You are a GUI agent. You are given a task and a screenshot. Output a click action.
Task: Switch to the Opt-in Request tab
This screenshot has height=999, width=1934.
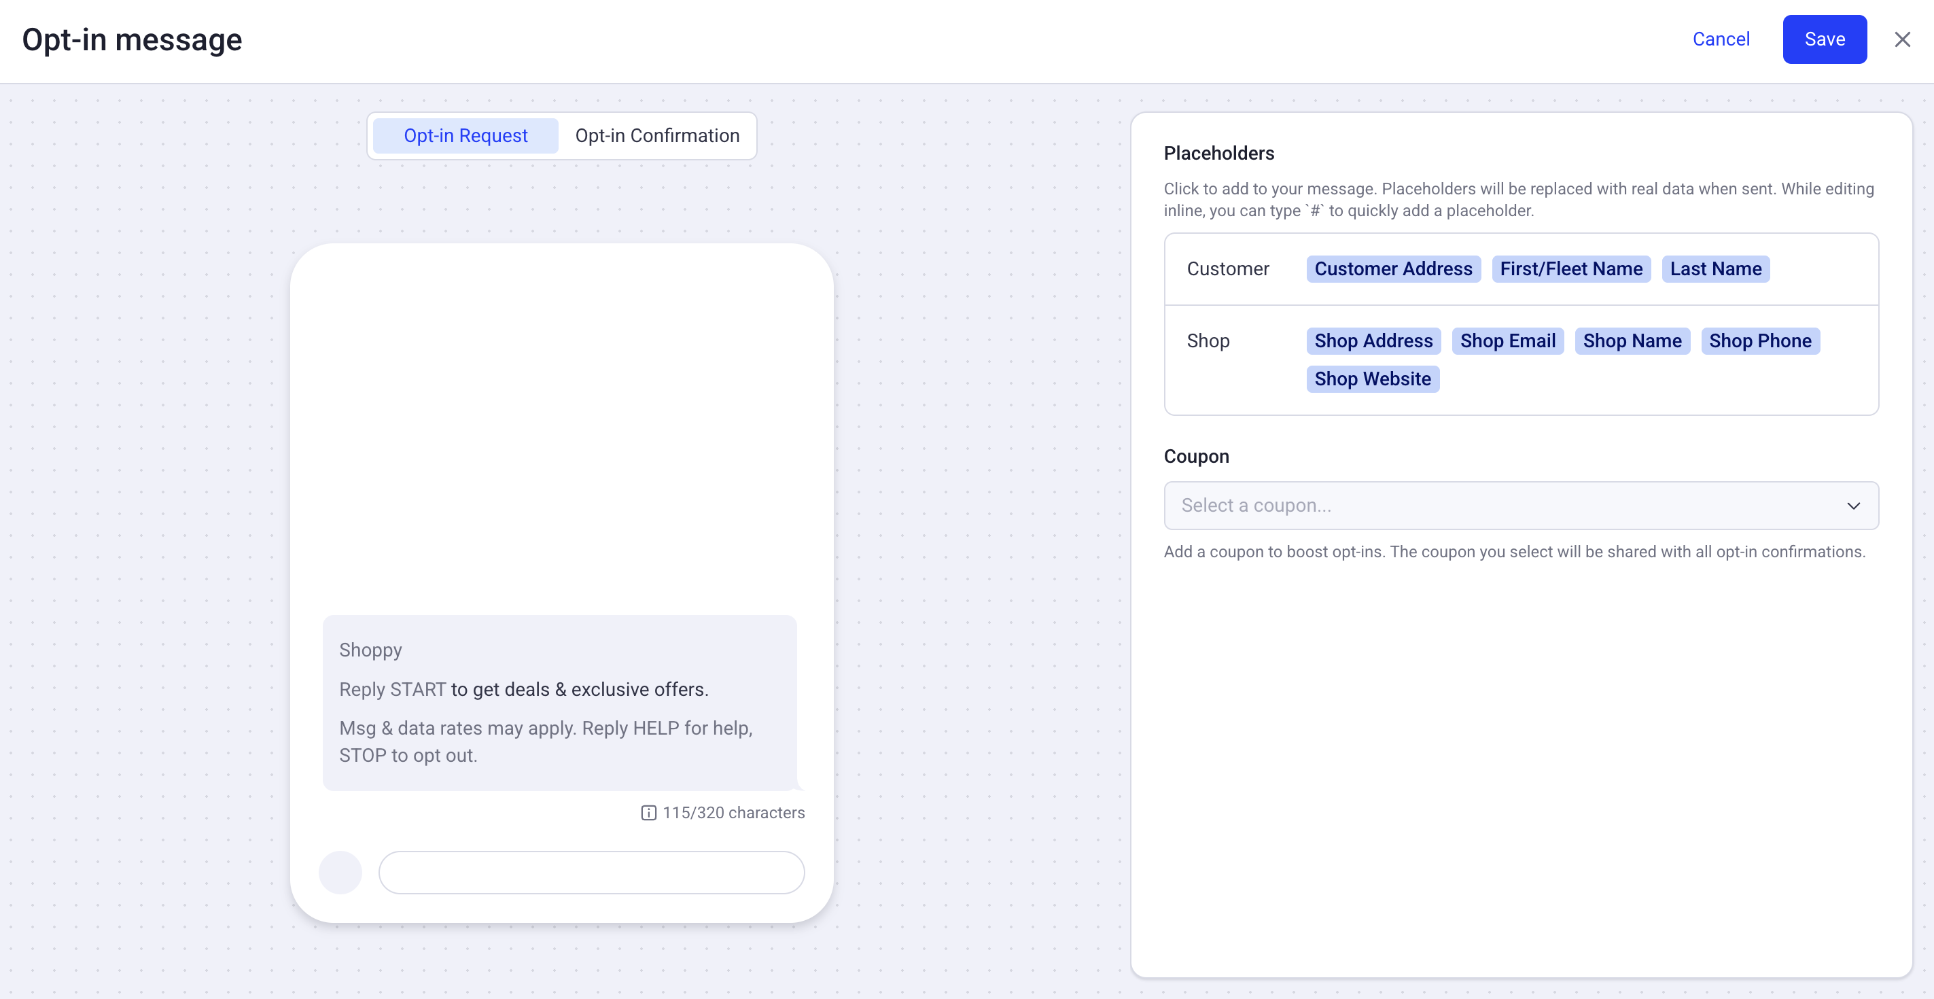pos(465,136)
